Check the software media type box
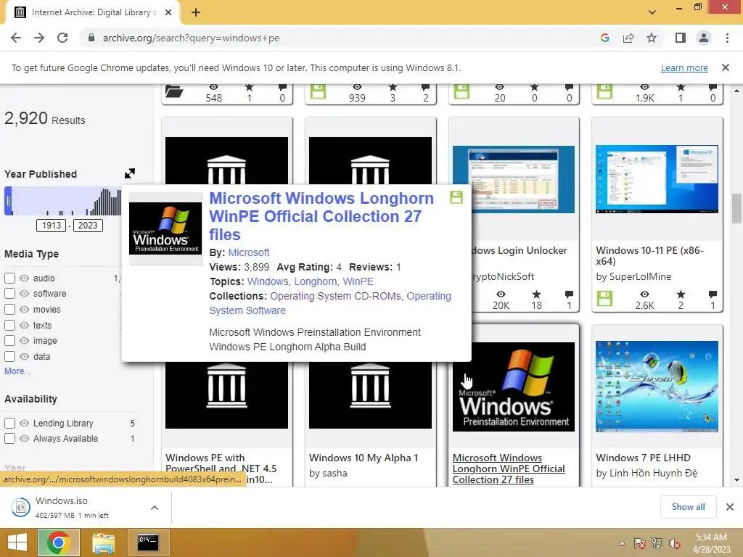This screenshot has width=743, height=557. [9, 294]
